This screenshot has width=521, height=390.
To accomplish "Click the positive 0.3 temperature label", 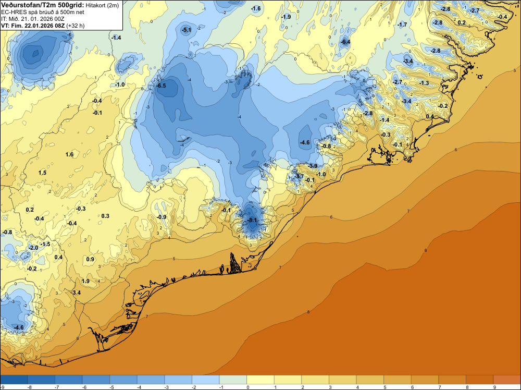I will point(105,216).
